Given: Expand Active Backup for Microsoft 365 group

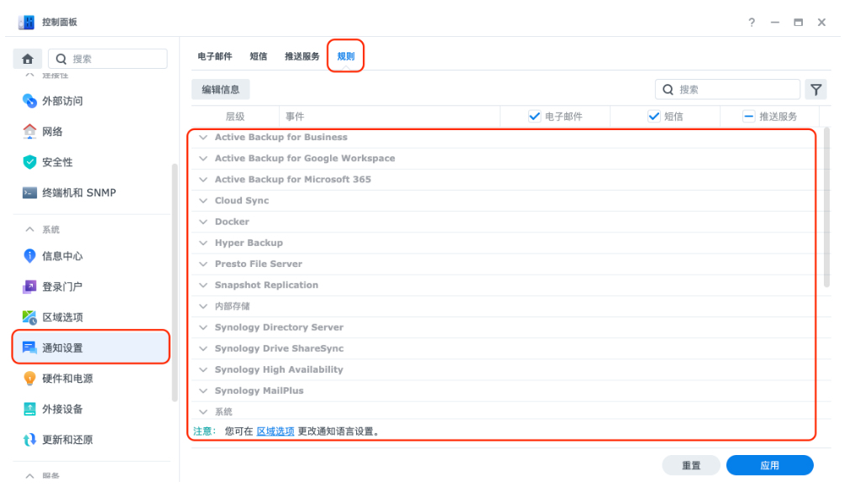Looking at the screenshot, I should pyautogui.click(x=203, y=179).
